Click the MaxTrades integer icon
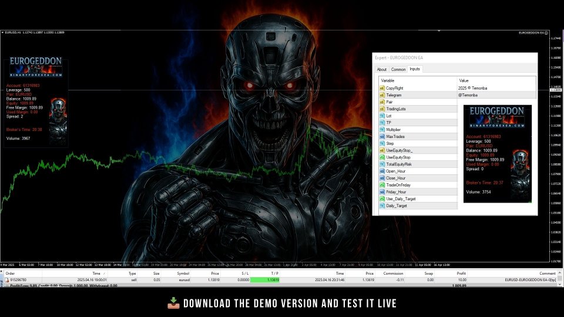This screenshot has width=564, height=317. pos(382,137)
